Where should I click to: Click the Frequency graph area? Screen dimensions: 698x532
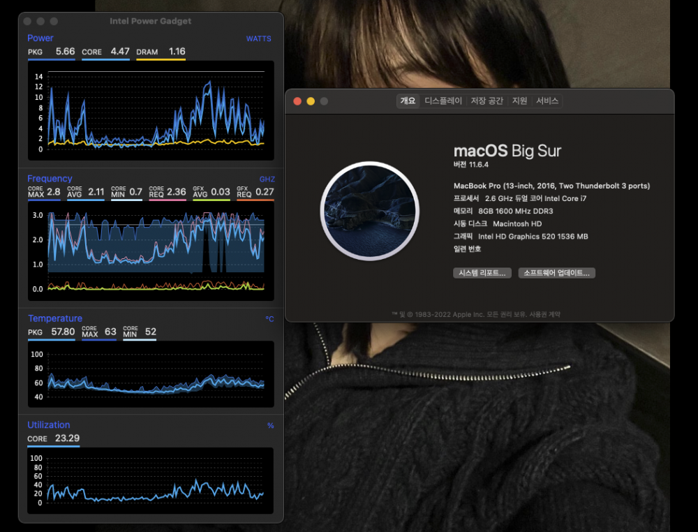pos(151,251)
